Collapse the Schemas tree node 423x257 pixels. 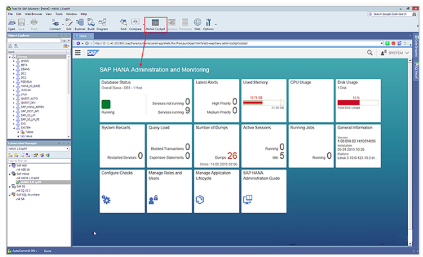point(10,57)
